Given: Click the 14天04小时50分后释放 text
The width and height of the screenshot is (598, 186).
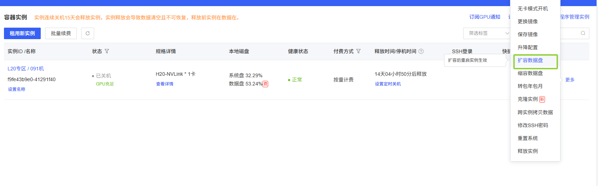Looking at the screenshot, I should point(400,74).
